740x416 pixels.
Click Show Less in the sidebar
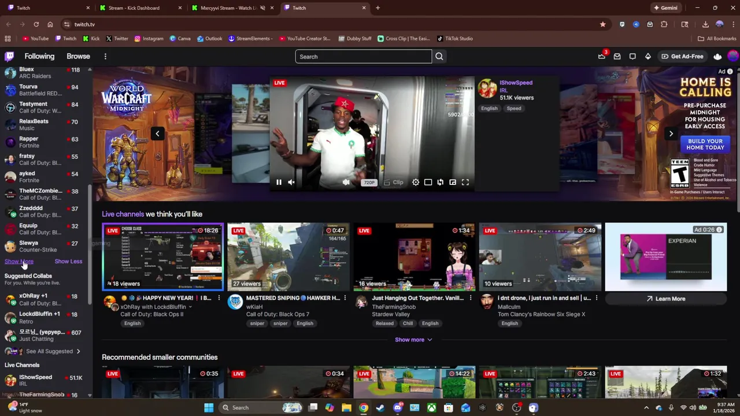pyautogui.click(x=68, y=261)
